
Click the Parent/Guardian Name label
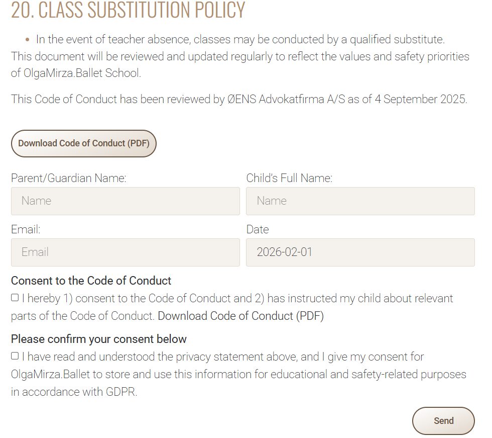tap(69, 178)
